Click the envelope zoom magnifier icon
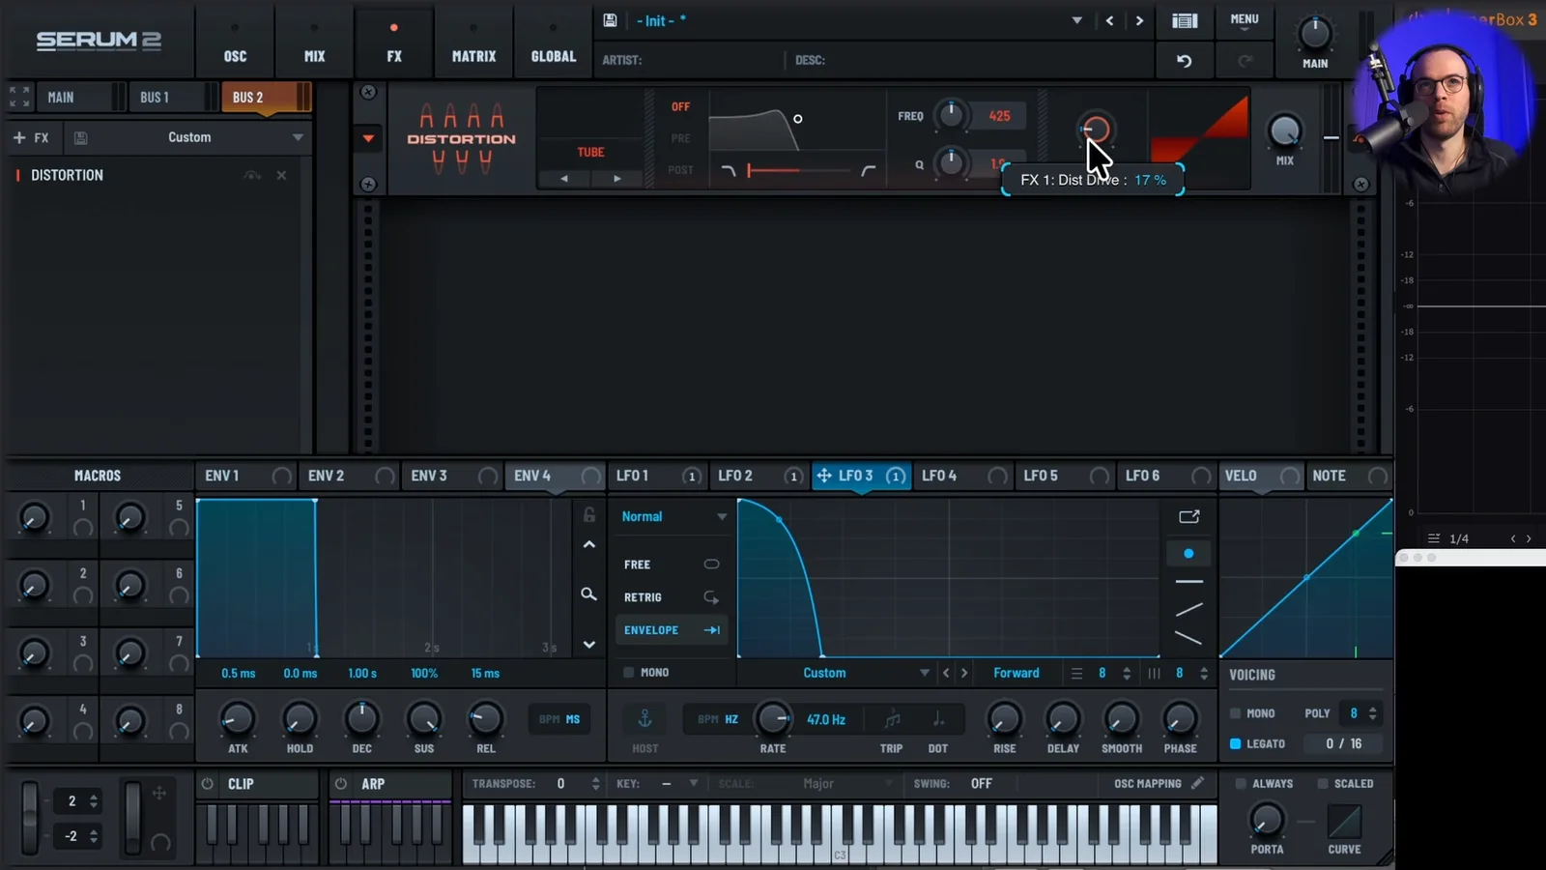 click(588, 594)
